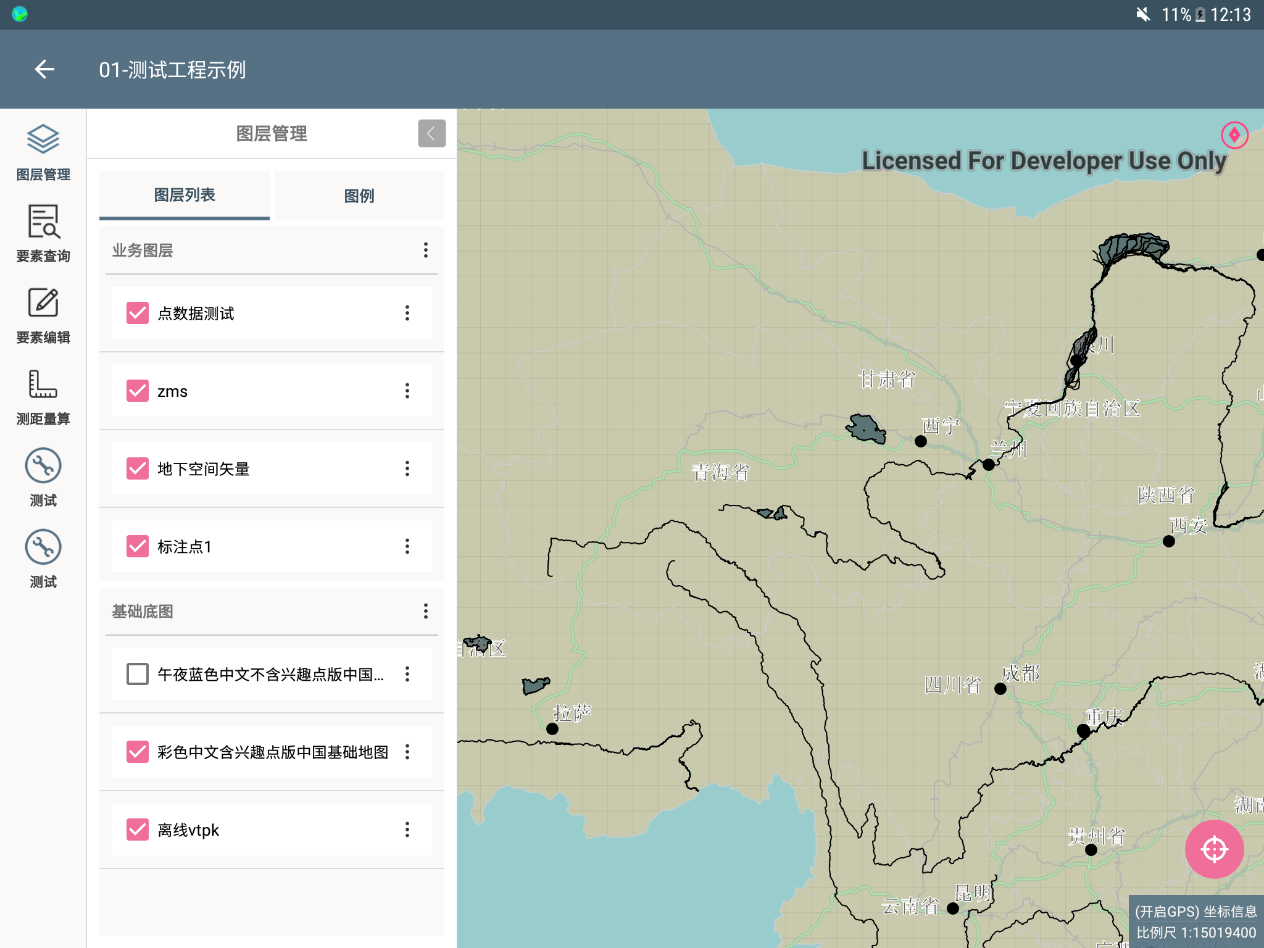Screen dimensions: 1264x948
Task: Tap the pink GPS locate button
Action: [1213, 849]
